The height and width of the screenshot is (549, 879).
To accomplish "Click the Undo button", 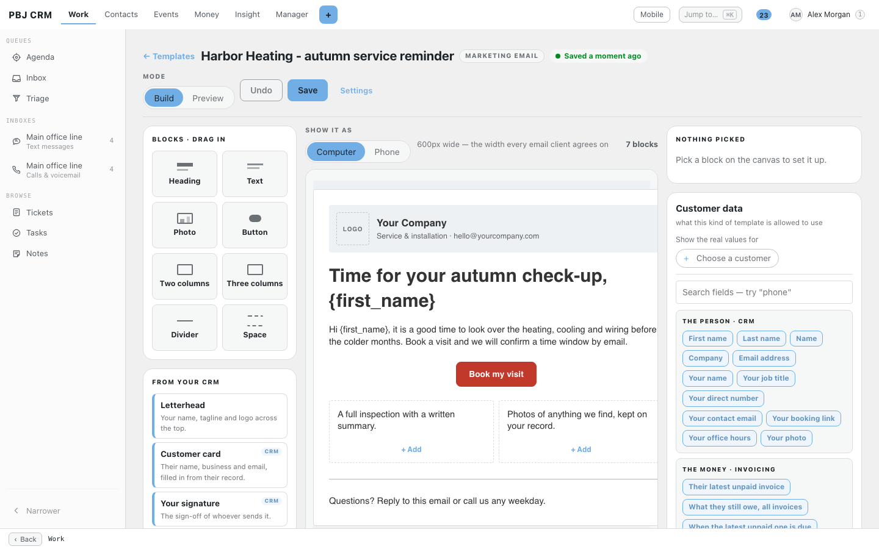I will (x=261, y=90).
